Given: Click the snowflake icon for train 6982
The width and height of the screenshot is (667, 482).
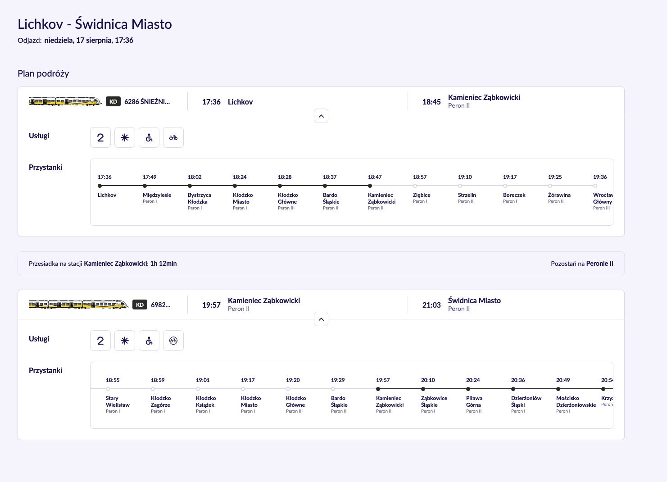Looking at the screenshot, I should point(125,341).
